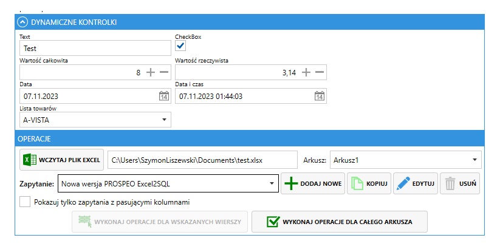Decrease Wartość rzeczywista with minus icon
This screenshot has height=252, width=500.
pyautogui.click(x=320, y=72)
